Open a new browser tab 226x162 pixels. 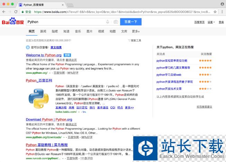70,5
